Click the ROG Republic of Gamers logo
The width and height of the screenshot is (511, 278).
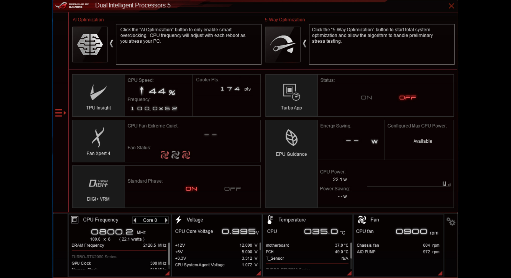(72, 5)
